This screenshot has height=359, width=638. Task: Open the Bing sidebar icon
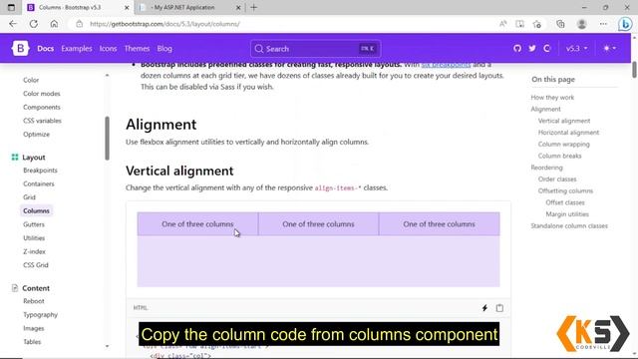click(x=625, y=24)
